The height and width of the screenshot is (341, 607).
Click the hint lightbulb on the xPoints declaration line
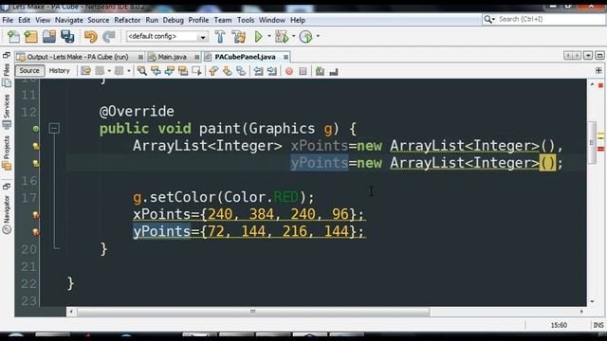(x=36, y=146)
